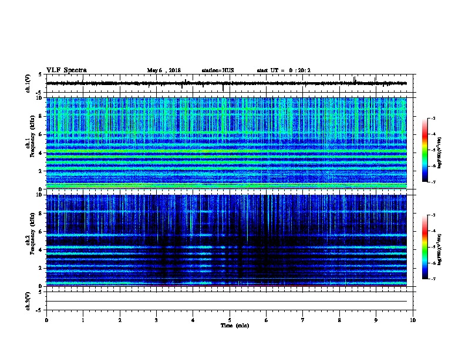The width and height of the screenshot is (465, 359).
Task: Click the time axis tick label '5'
Action: click(230, 320)
